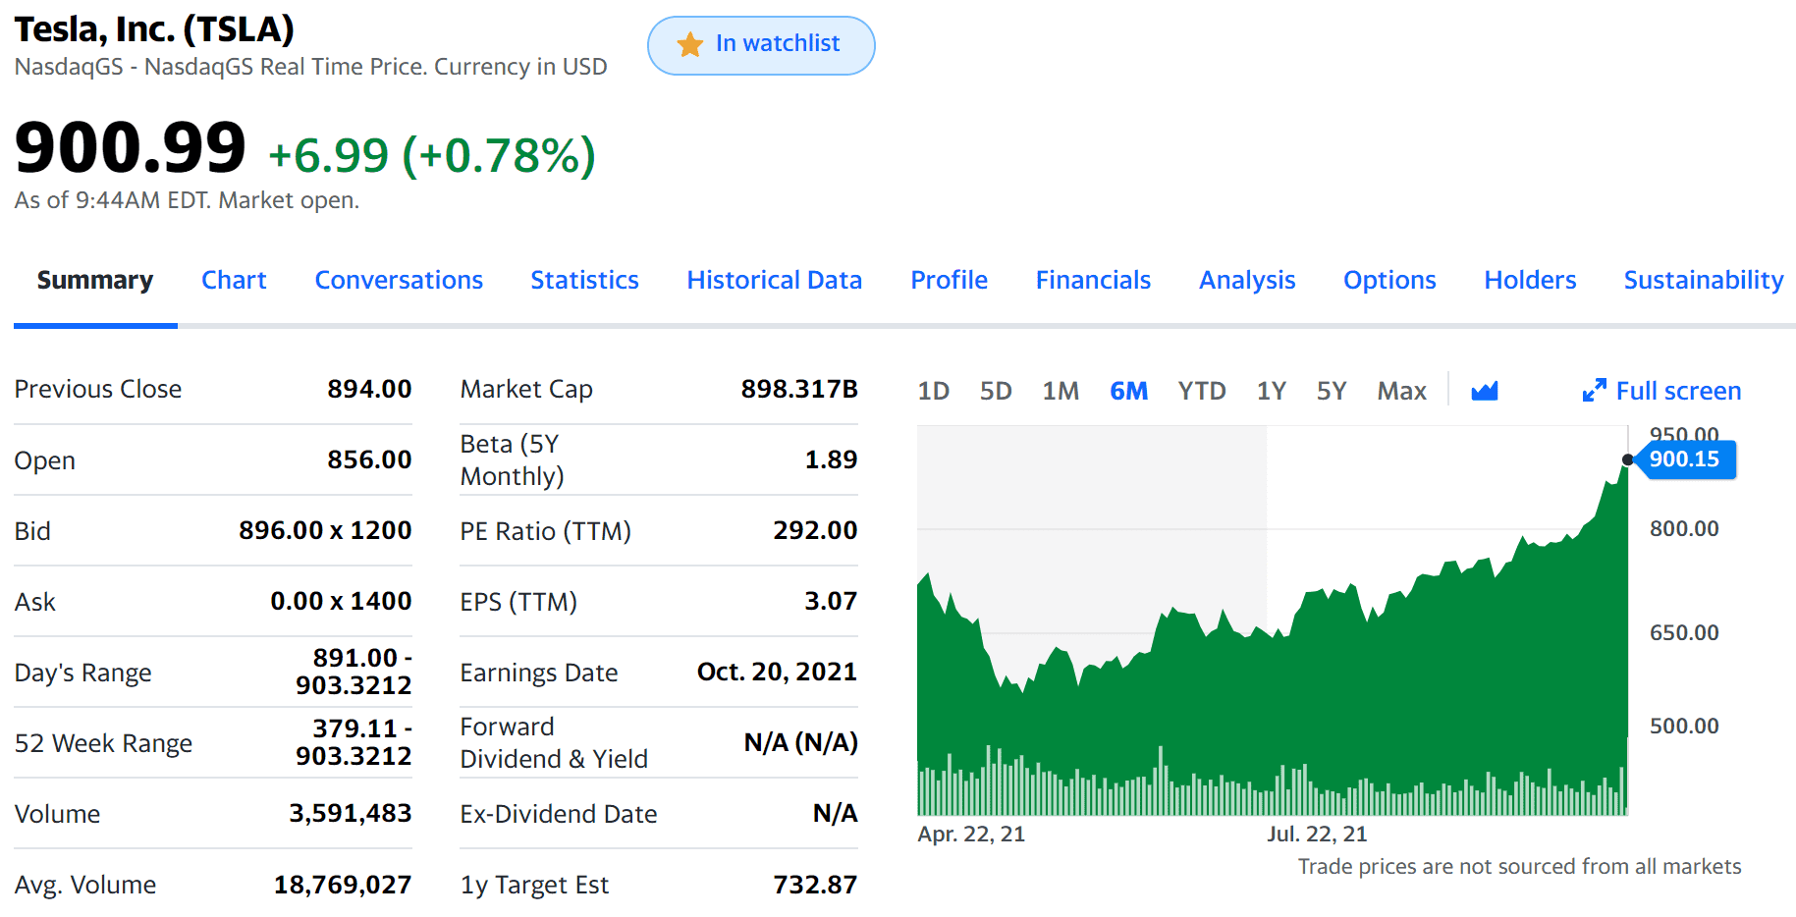Click the full screen expand arrows icon
The height and width of the screenshot is (917, 1796).
1594,391
